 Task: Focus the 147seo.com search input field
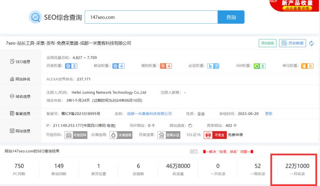tap(151, 17)
